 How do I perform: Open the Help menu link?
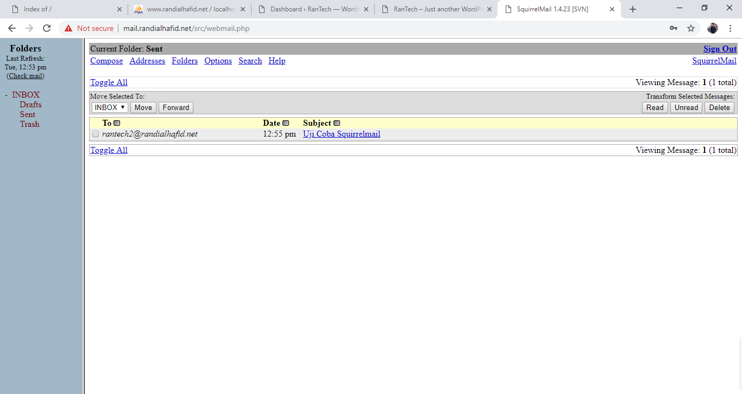(277, 61)
